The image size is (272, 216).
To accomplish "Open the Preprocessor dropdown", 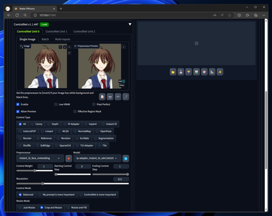I will pyautogui.click(x=40, y=158).
